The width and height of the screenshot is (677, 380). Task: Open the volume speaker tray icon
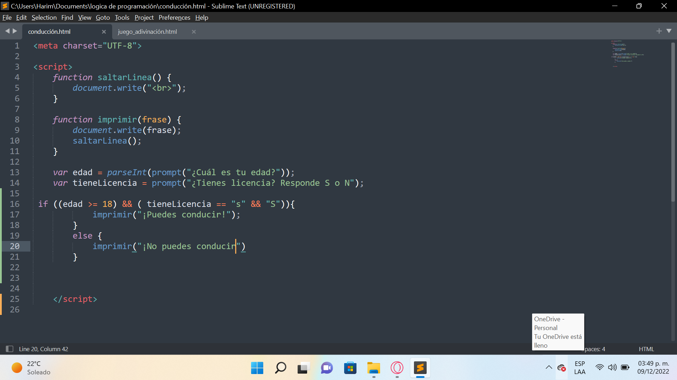pos(612,367)
